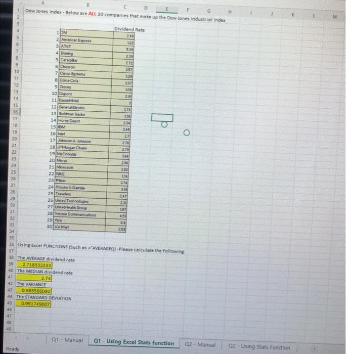Screen dimensions: 346x354
Task: Click the Using Excel FUNCTIONS instruction text
Action: tap(101, 248)
